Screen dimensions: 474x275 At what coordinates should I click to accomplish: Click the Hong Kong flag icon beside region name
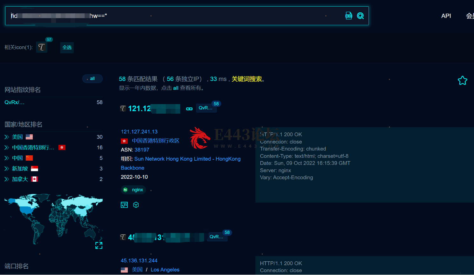click(124, 141)
